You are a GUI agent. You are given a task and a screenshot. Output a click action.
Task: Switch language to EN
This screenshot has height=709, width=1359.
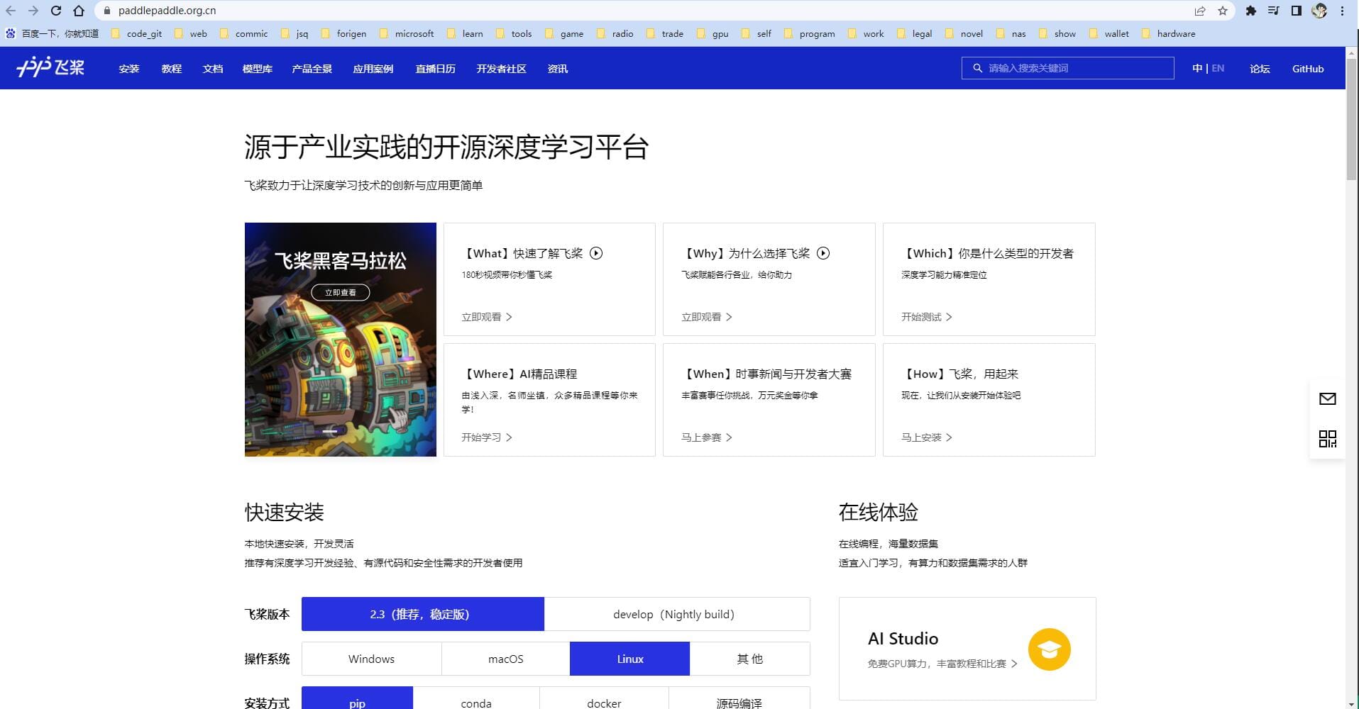pos(1218,68)
